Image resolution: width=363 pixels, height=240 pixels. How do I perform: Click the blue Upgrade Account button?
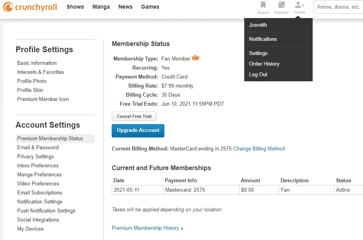[x=138, y=131]
